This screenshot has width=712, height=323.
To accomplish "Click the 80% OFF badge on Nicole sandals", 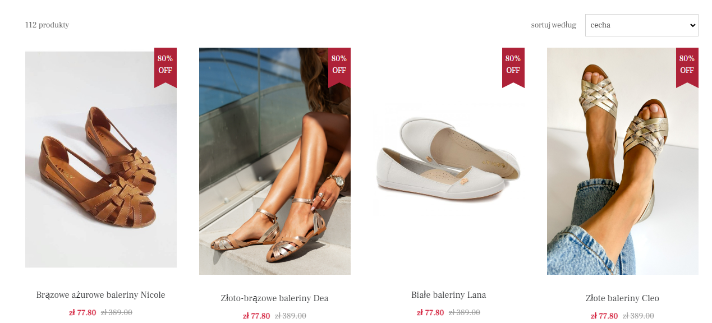I will (x=166, y=67).
